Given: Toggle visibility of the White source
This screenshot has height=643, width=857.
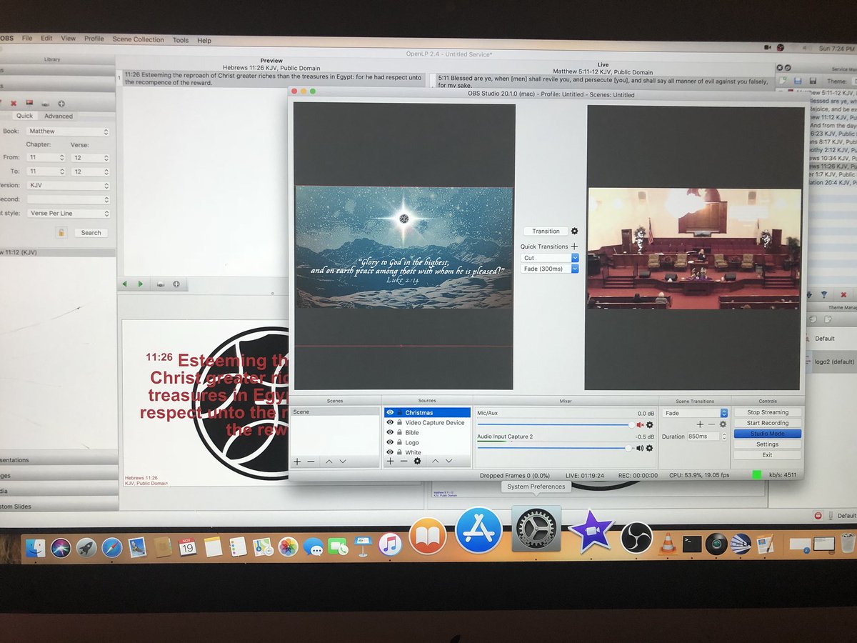Looking at the screenshot, I should pyautogui.click(x=390, y=452).
